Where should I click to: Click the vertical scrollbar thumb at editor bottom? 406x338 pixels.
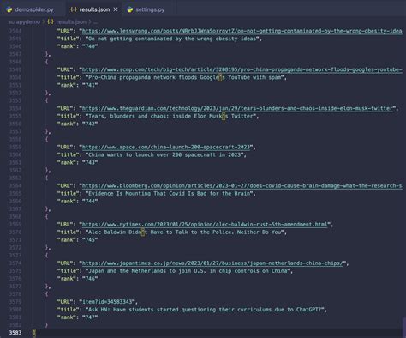403,327
